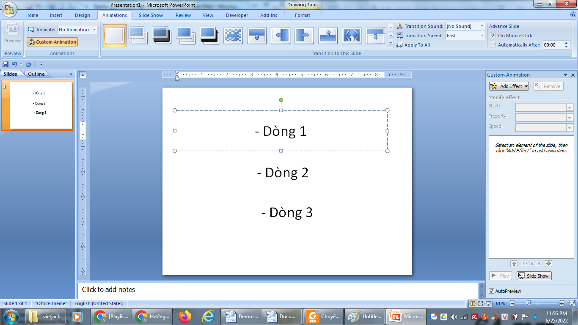Apply the Wipe Left transition
Viewport: 578px width, 325px height.
[281, 35]
